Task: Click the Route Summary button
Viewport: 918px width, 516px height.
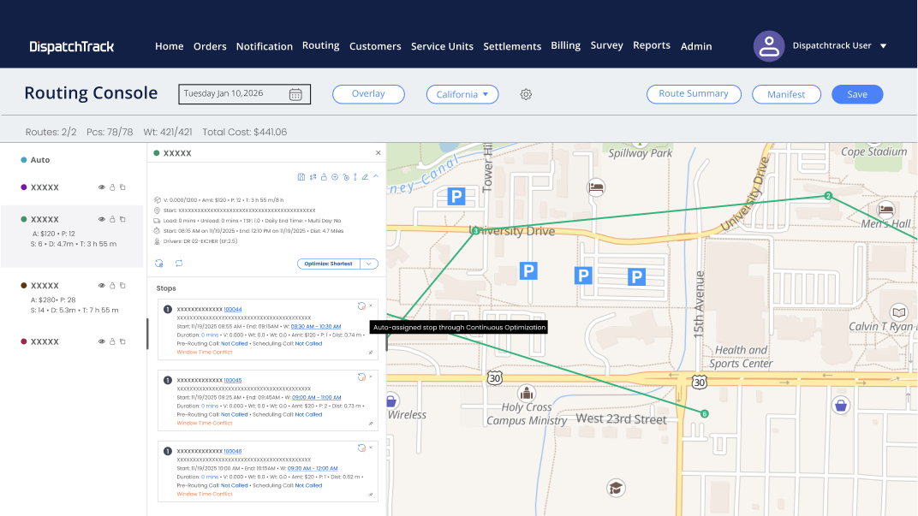Action: click(694, 94)
